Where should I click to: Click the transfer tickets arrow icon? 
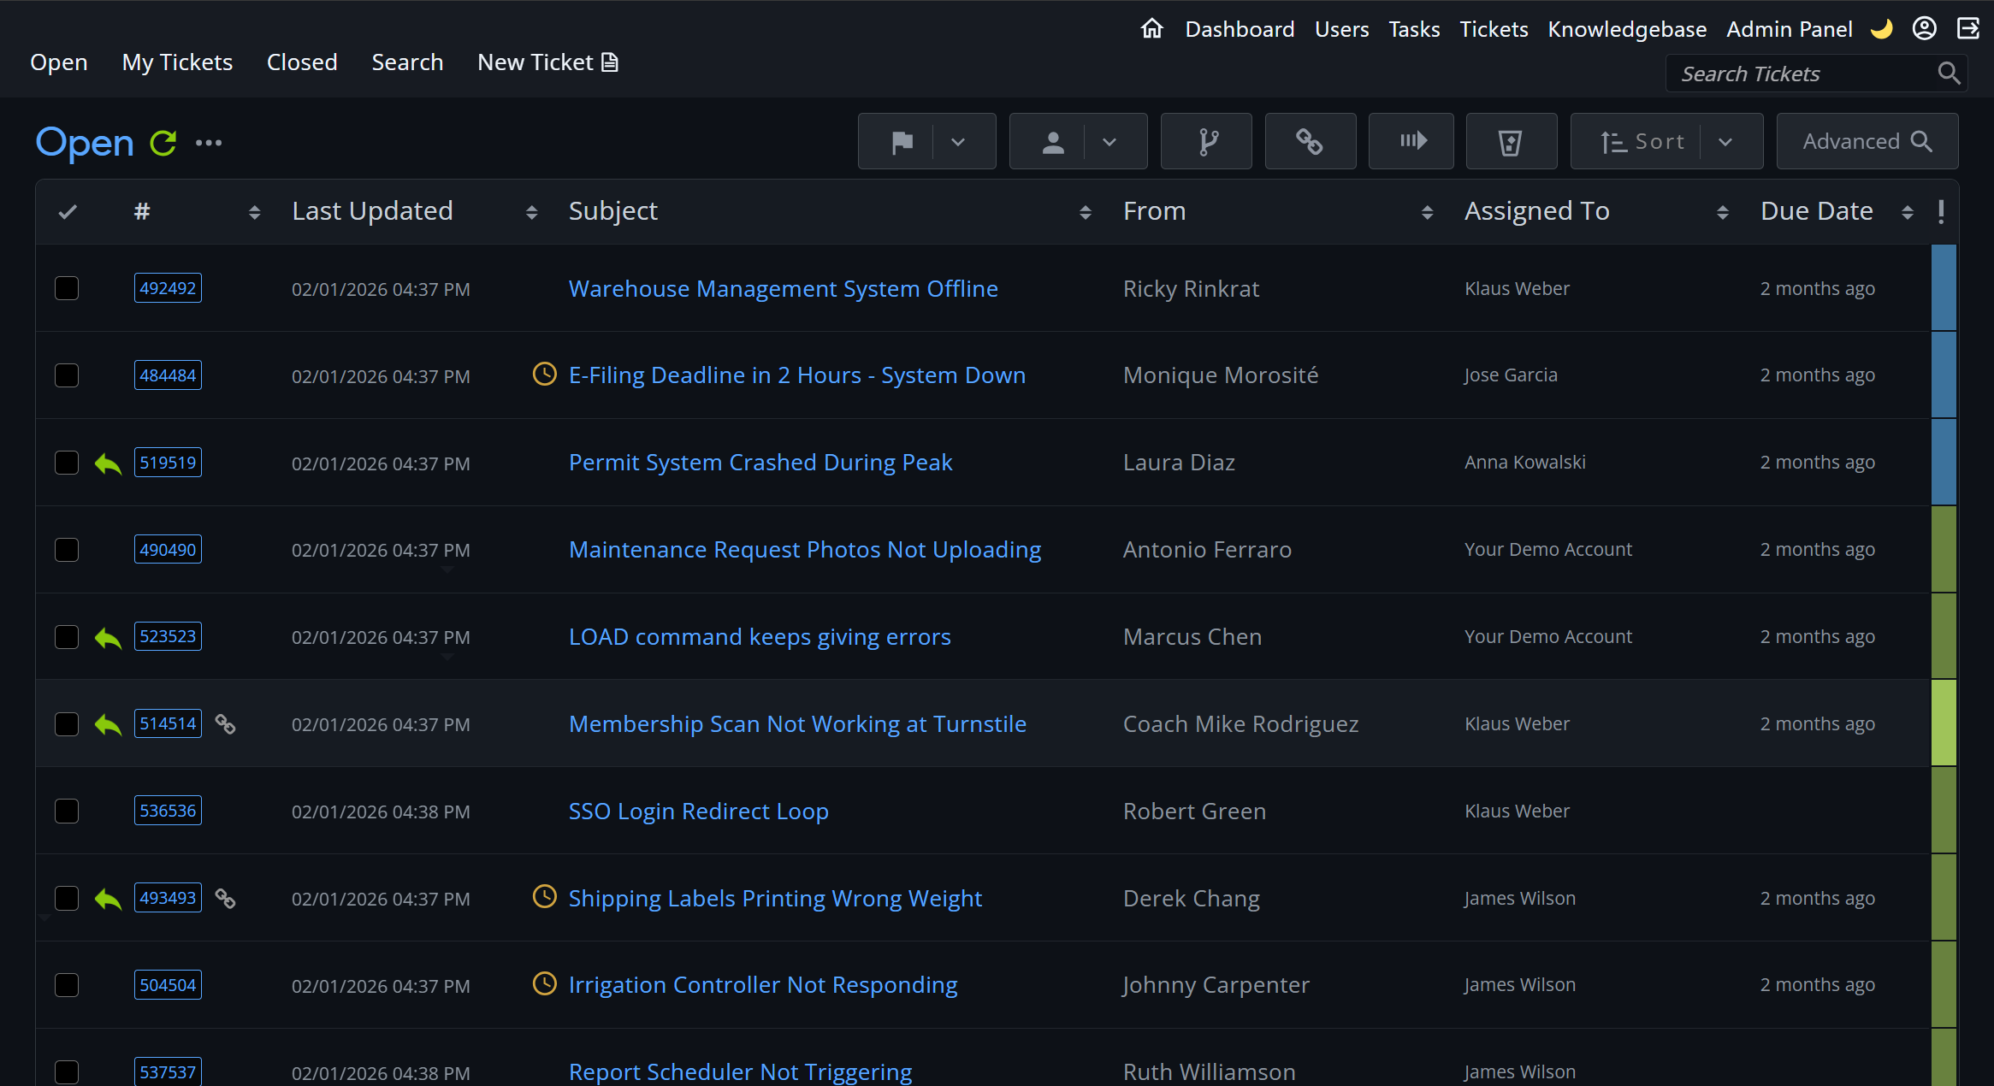click(1411, 142)
